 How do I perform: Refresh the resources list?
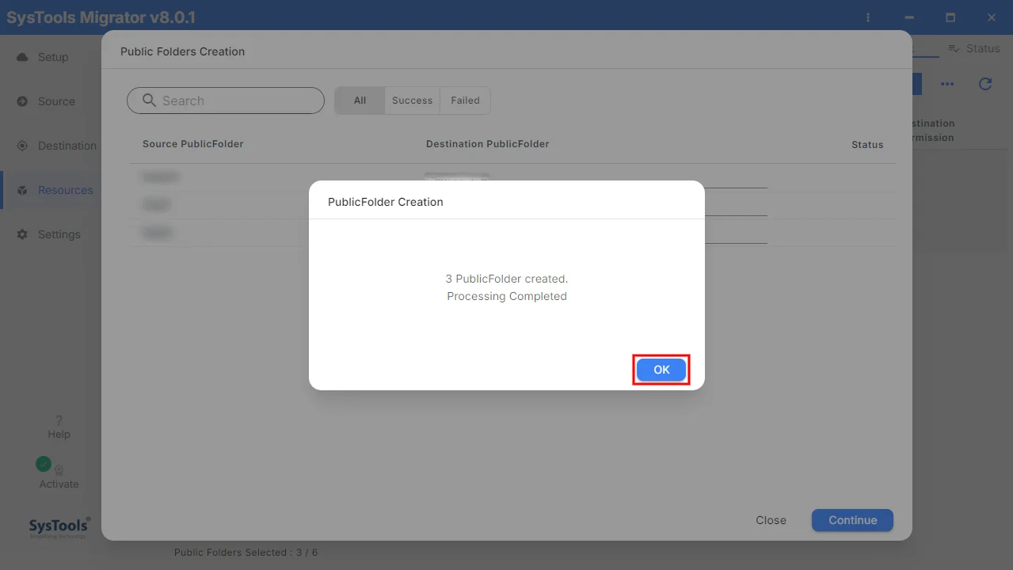coord(985,84)
